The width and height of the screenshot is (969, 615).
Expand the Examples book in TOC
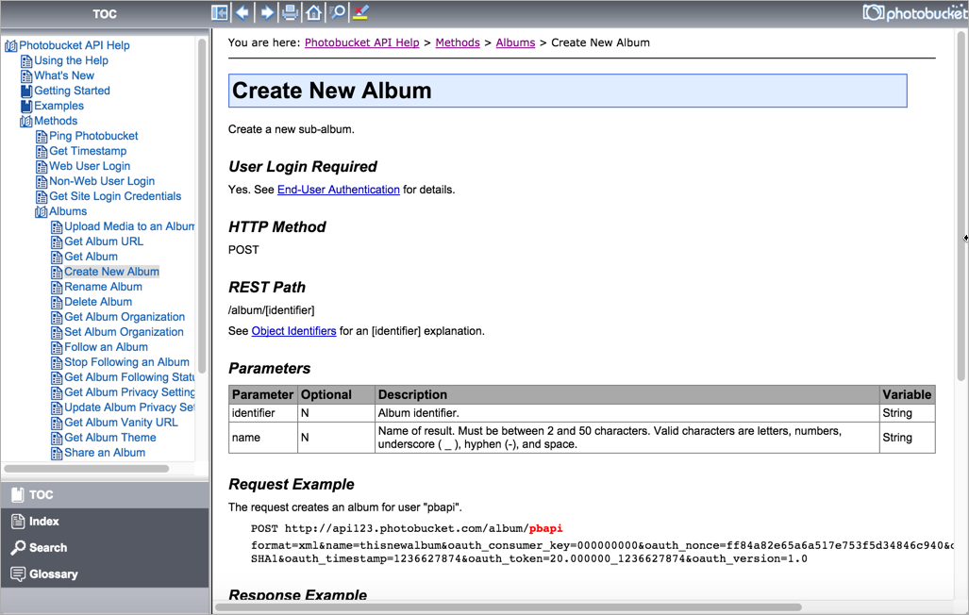[x=26, y=106]
